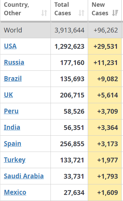The height and width of the screenshot is (201, 123).
Task: Open the Brazil country link
Action: [x=13, y=79]
